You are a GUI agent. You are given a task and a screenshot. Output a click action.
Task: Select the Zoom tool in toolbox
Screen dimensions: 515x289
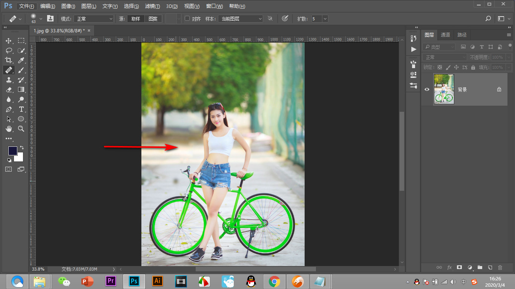click(x=21, y=129)
